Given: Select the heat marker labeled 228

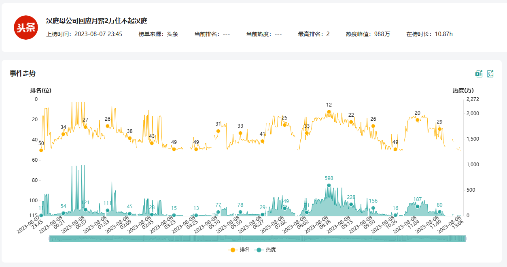Looking at the screenshot, I should [351, 204].
